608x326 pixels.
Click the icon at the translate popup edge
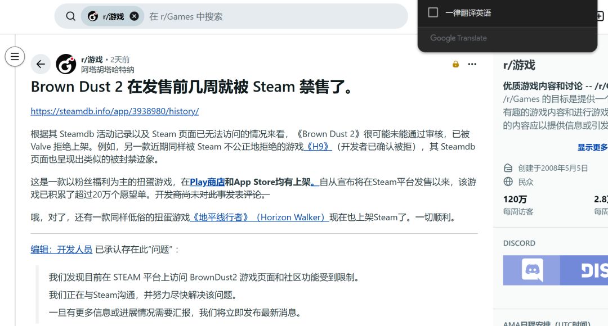pyautogui.click(x=600, y=16)
